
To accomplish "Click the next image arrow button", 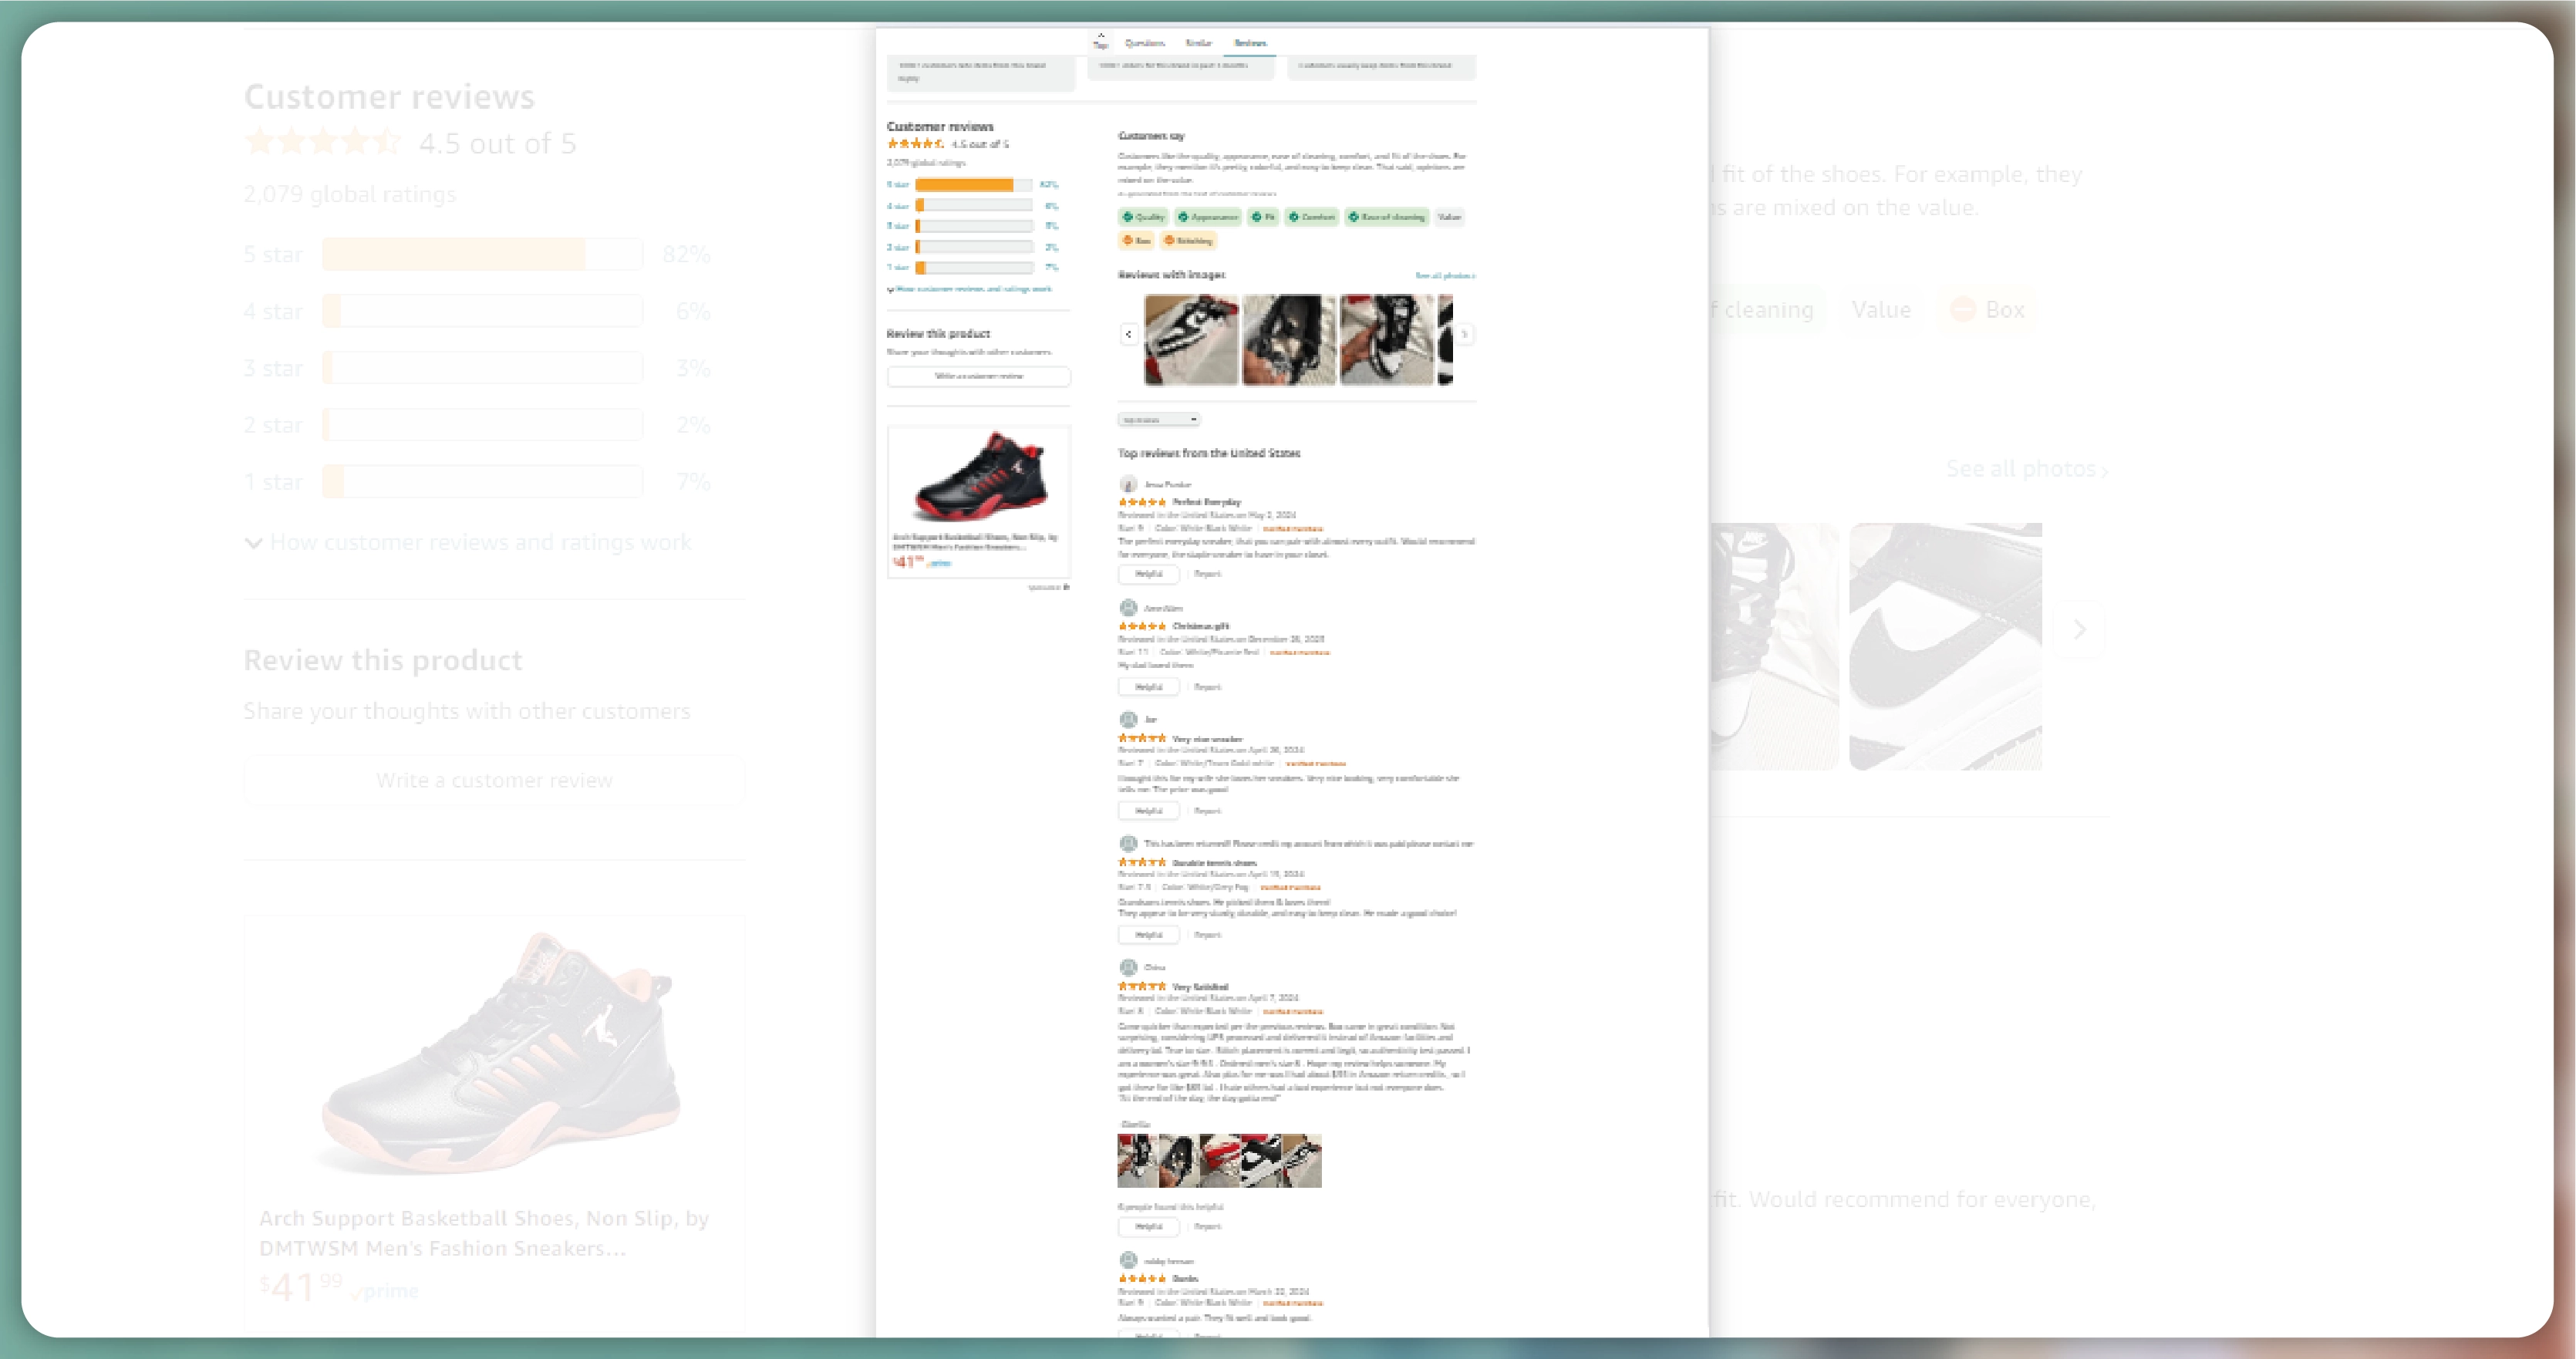I will coord(1462,334).
